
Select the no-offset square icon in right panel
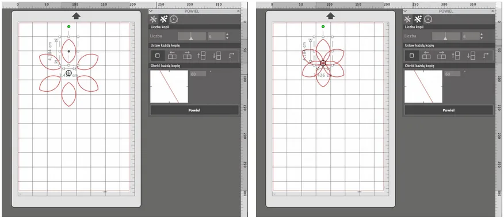coord(412,56)
